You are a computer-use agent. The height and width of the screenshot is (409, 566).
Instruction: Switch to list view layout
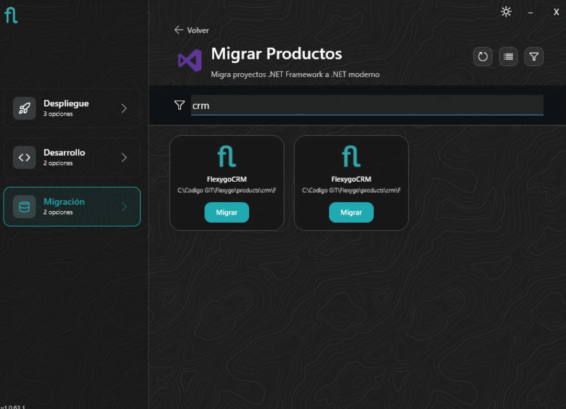tap(508, 56)
